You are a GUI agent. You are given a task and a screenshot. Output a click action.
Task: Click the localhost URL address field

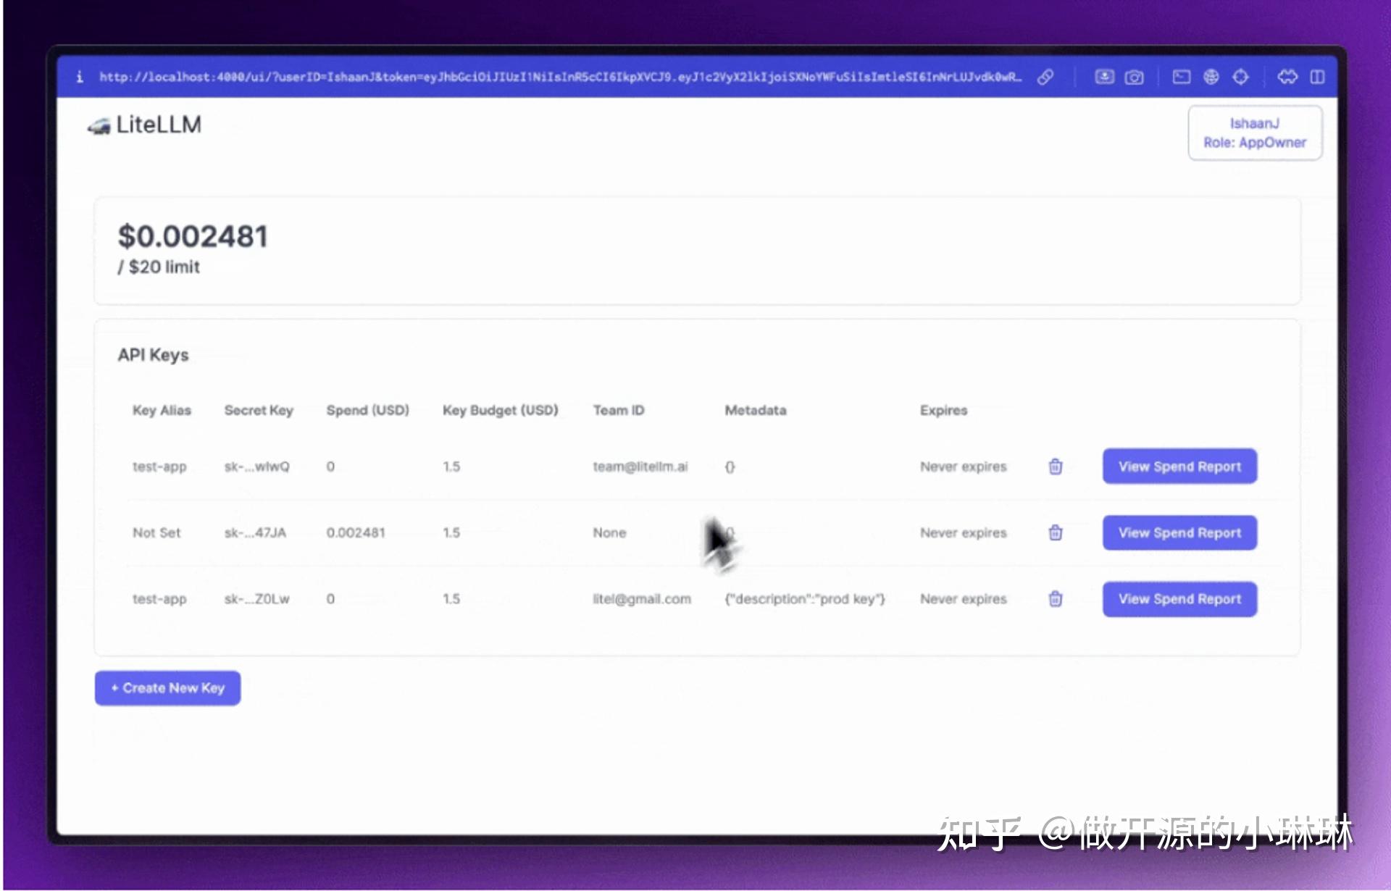tap(559, 77)
